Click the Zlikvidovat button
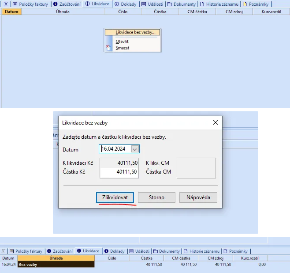This screenshot has height=273, width=290. (x=115, y=197)
